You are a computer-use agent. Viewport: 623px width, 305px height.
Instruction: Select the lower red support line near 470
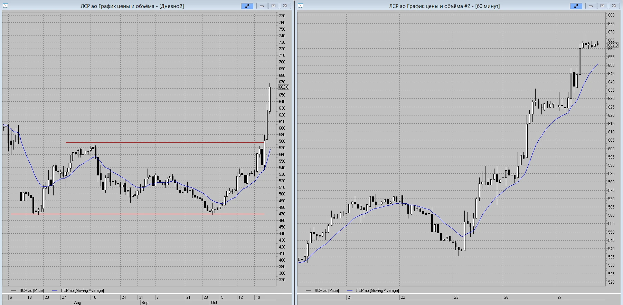click(x=138, y=214)
